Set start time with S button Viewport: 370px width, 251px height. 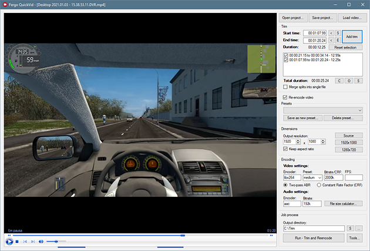click(338, 33)
